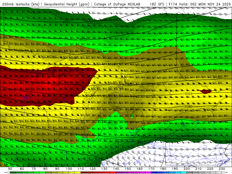The image size is (232, 174).
Task: Click the 150 kt color bar label
Action: (128, 169)
